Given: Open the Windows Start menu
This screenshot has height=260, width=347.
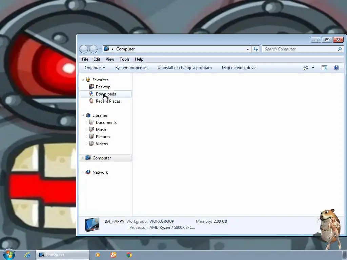Looking at the screenshot, I should click(x=9, y=255).
